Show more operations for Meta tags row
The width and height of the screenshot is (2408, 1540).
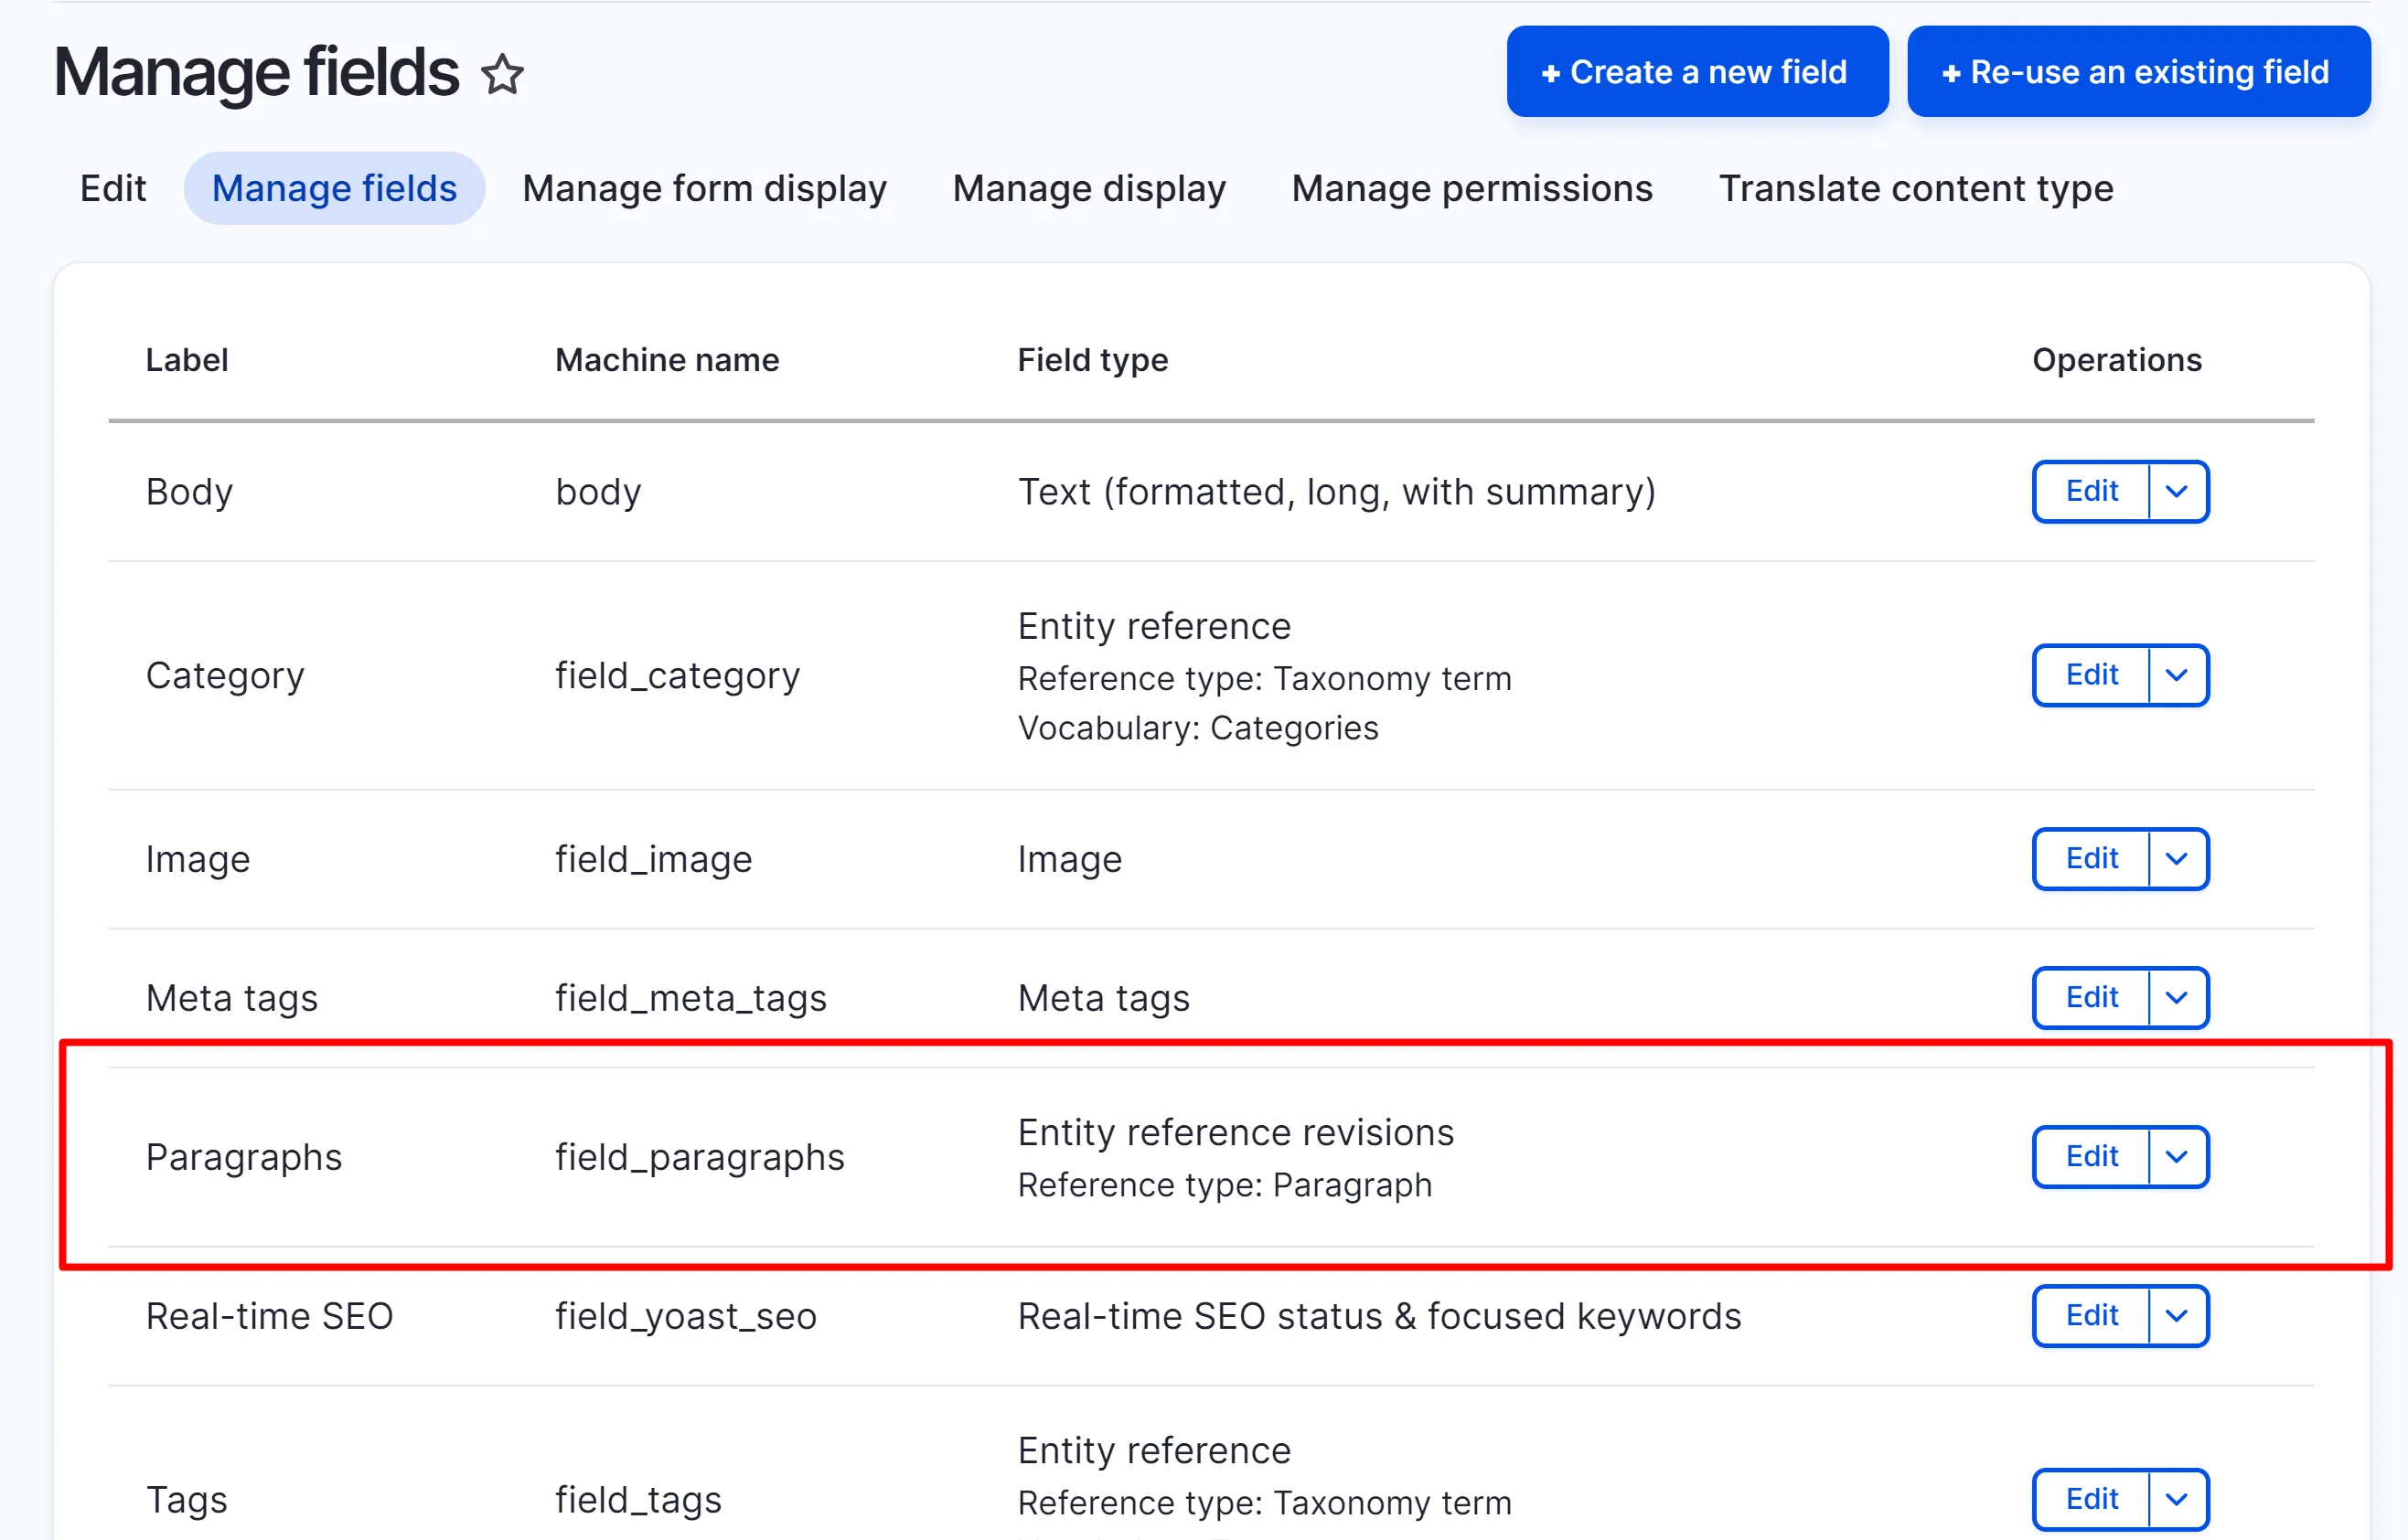pos(2177,997)
